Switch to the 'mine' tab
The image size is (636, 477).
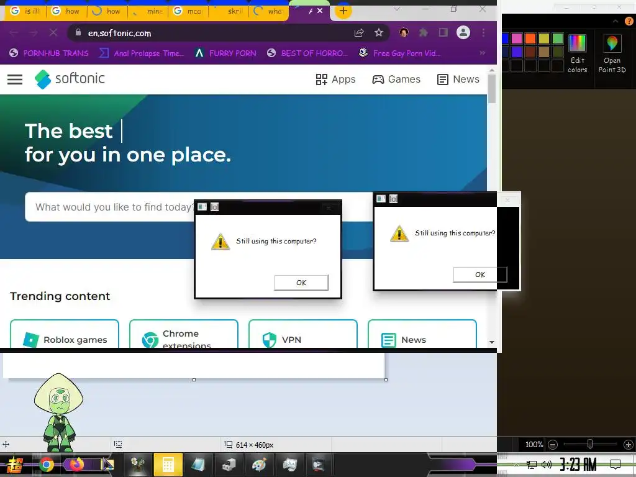(x=148, y=11)
